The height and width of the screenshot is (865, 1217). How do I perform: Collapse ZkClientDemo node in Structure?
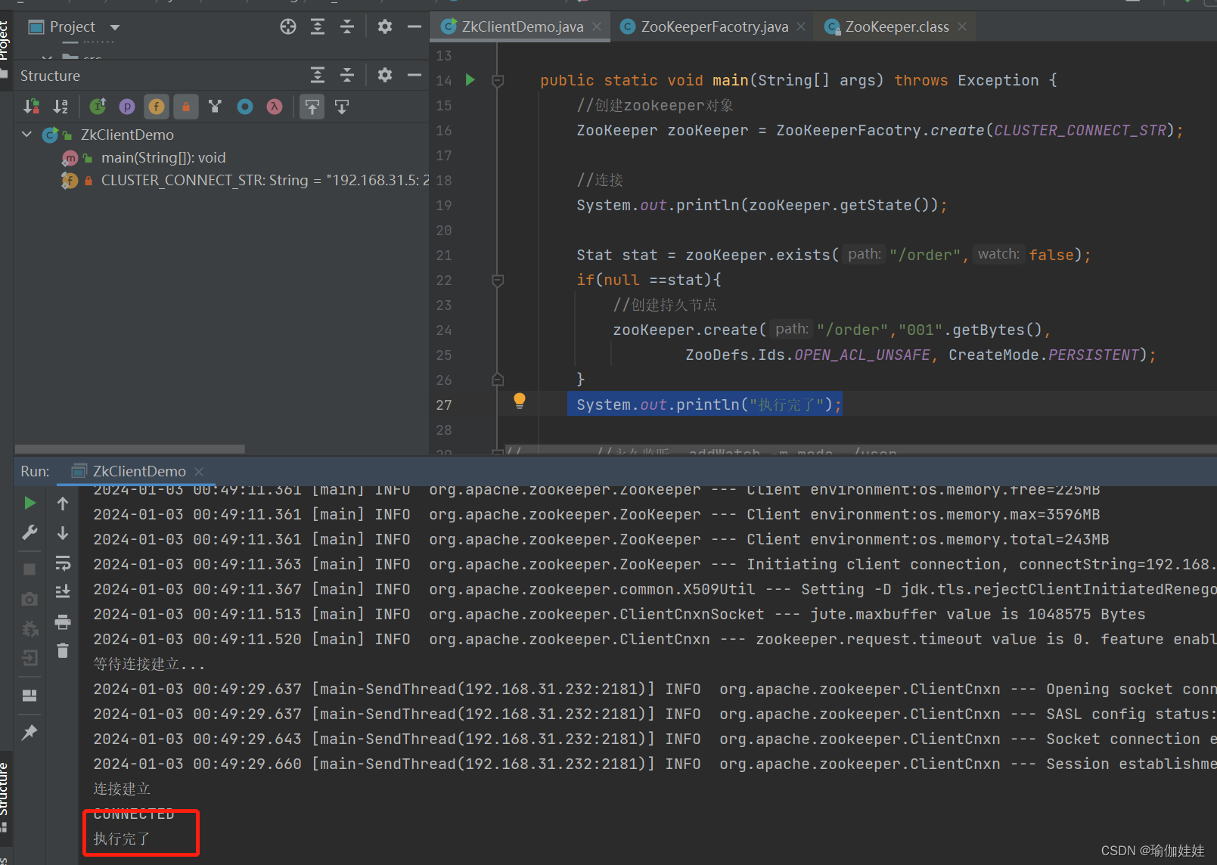27,135
